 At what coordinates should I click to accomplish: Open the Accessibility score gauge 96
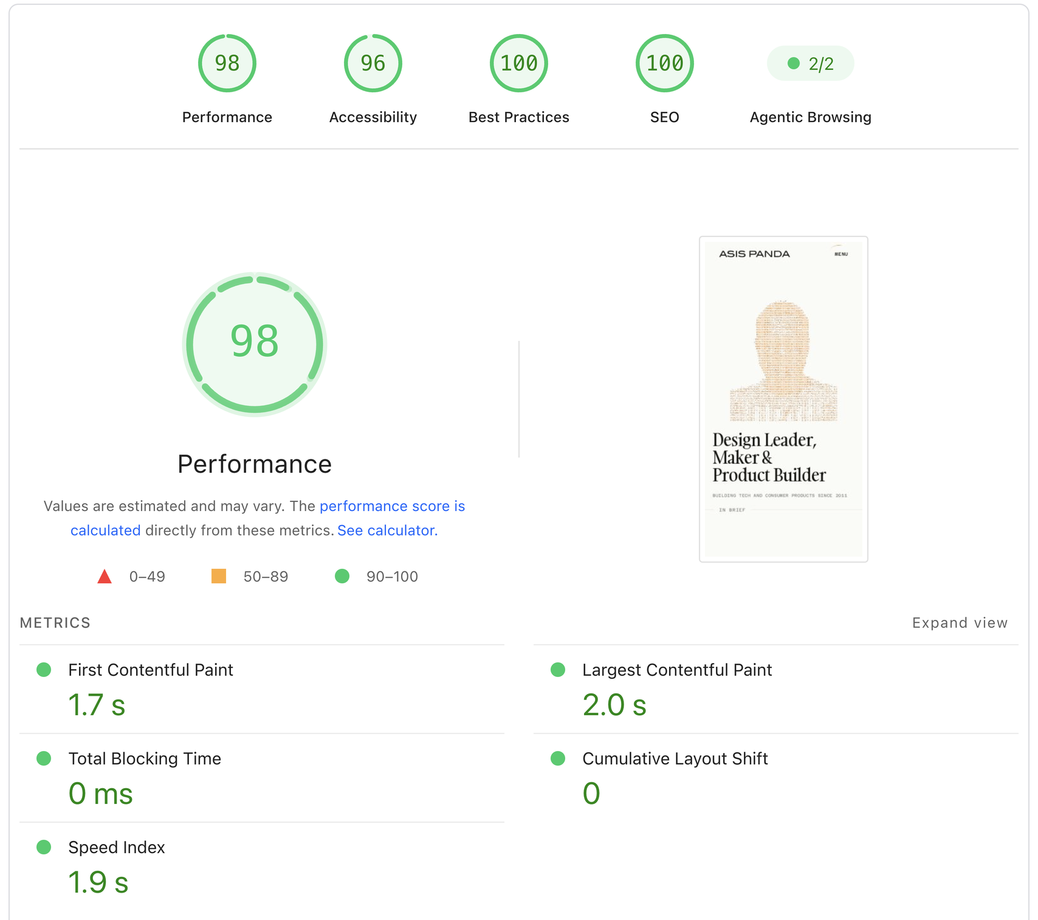(373, 63)
